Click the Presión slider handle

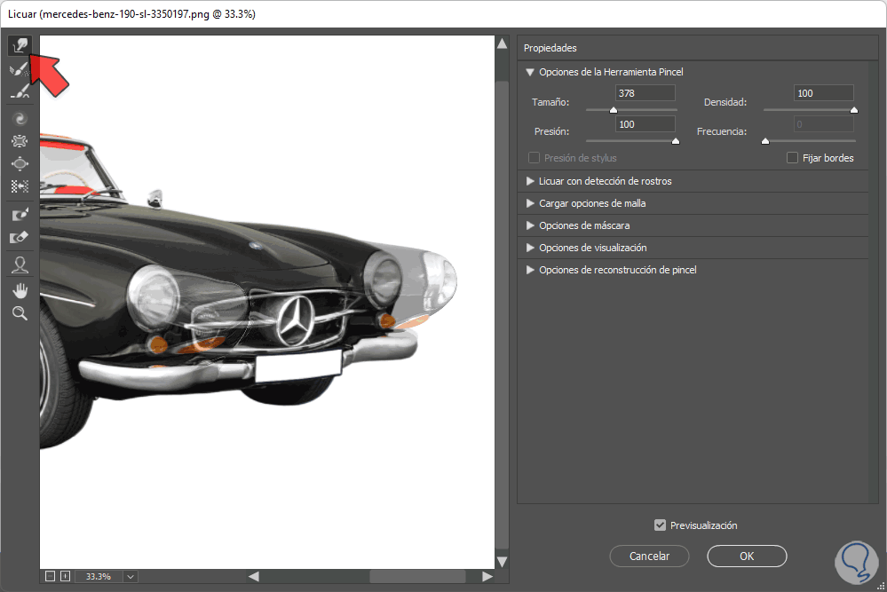676,141
